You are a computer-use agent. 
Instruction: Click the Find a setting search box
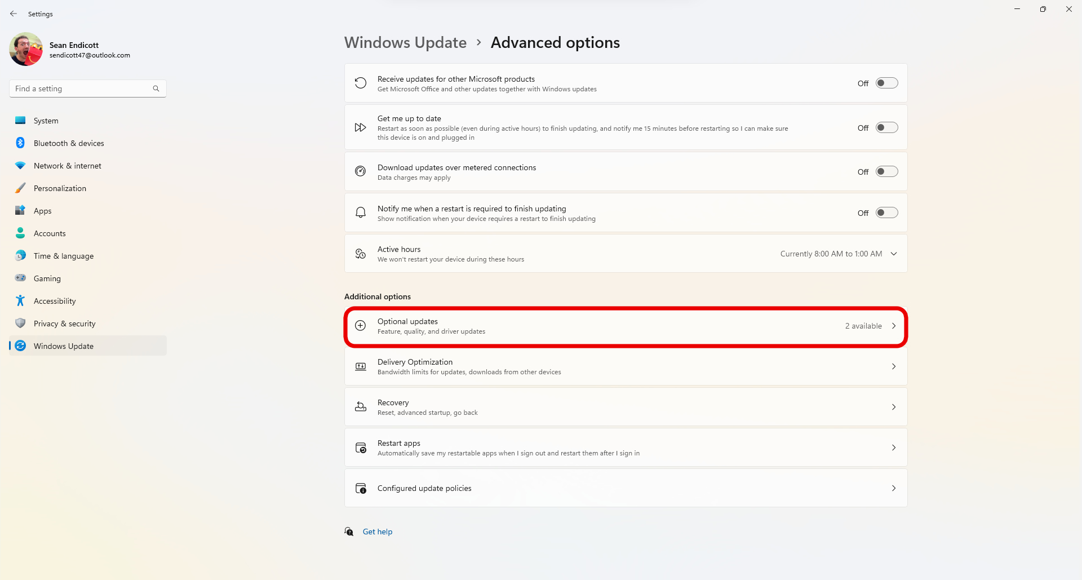click(x=82, y=88)
